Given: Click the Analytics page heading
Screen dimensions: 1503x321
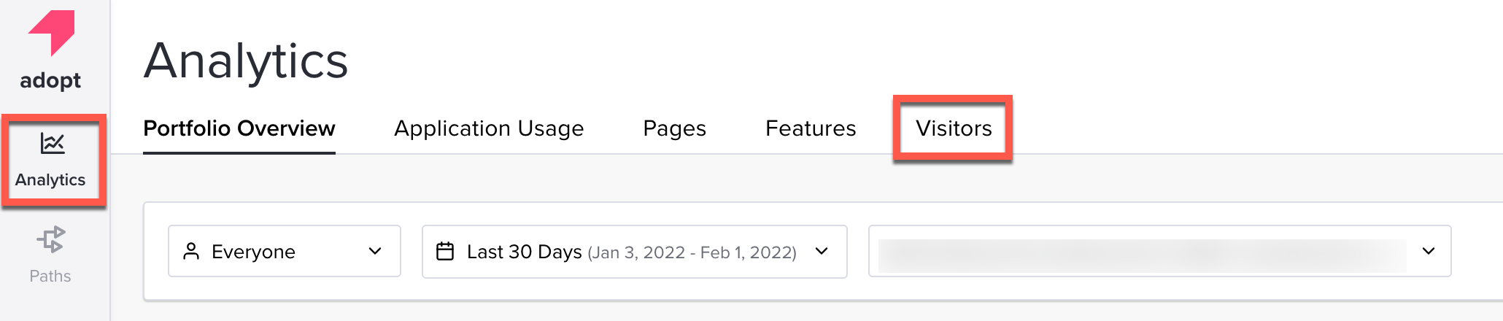Looking at the screenshot, I should (246, 61).
